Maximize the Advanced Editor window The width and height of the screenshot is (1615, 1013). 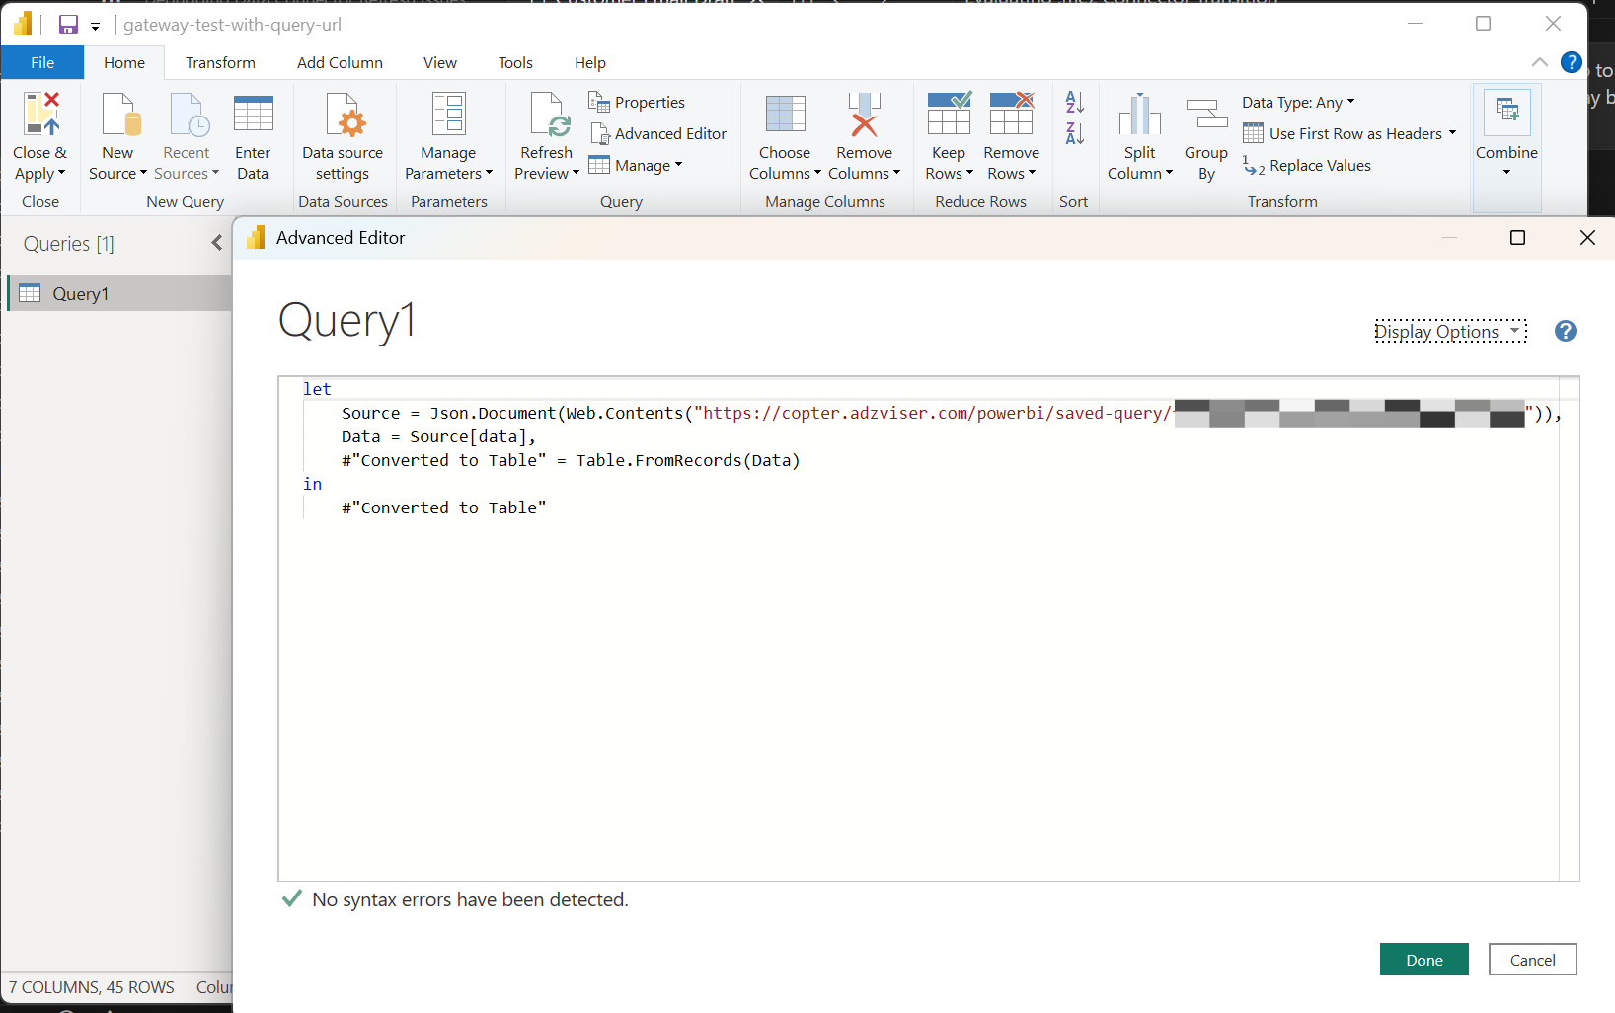[1518, 238]
